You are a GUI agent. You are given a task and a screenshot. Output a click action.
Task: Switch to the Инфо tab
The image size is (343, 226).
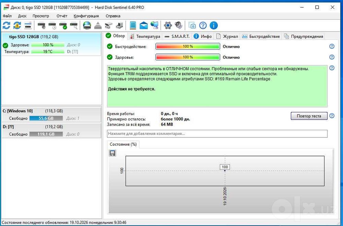(x=203, y=36)
